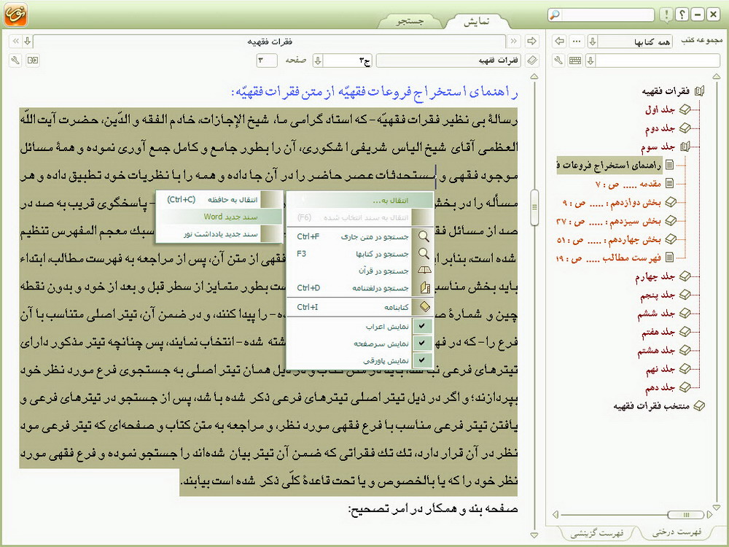The image size is (729, 547).
Task: Select راهنمای استخراج فروعات tree row
Action: click(x=609, y=165)
